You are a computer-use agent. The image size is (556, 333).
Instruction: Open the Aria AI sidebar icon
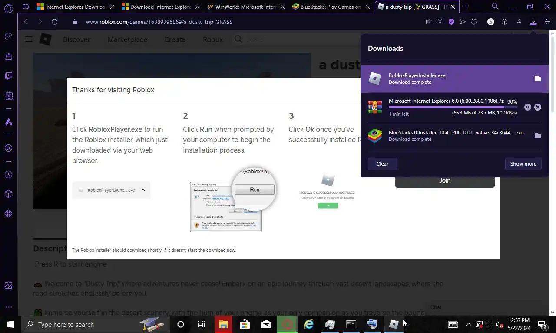pyautogui.click(x=8, y=122)
